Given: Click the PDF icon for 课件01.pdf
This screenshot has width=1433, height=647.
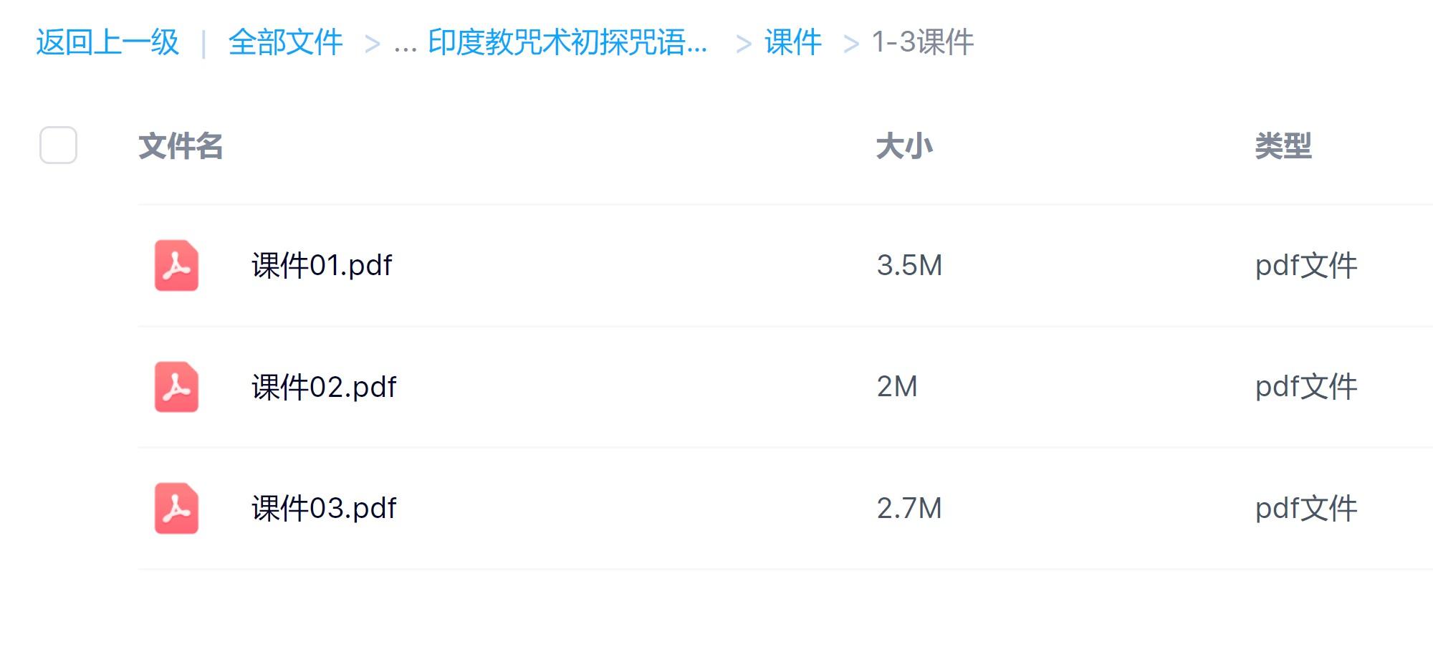Looking at the screenshot, I should coord(176,266).
